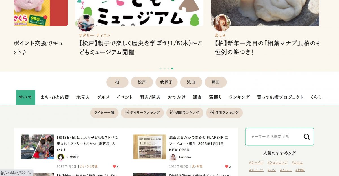
Task: Click ナタリー・ティエン's guitar profile avatar
Action: click(x=86, y=23)
